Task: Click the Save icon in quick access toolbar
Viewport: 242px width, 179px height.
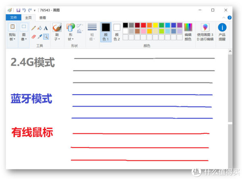Action: tap(19, 10)
